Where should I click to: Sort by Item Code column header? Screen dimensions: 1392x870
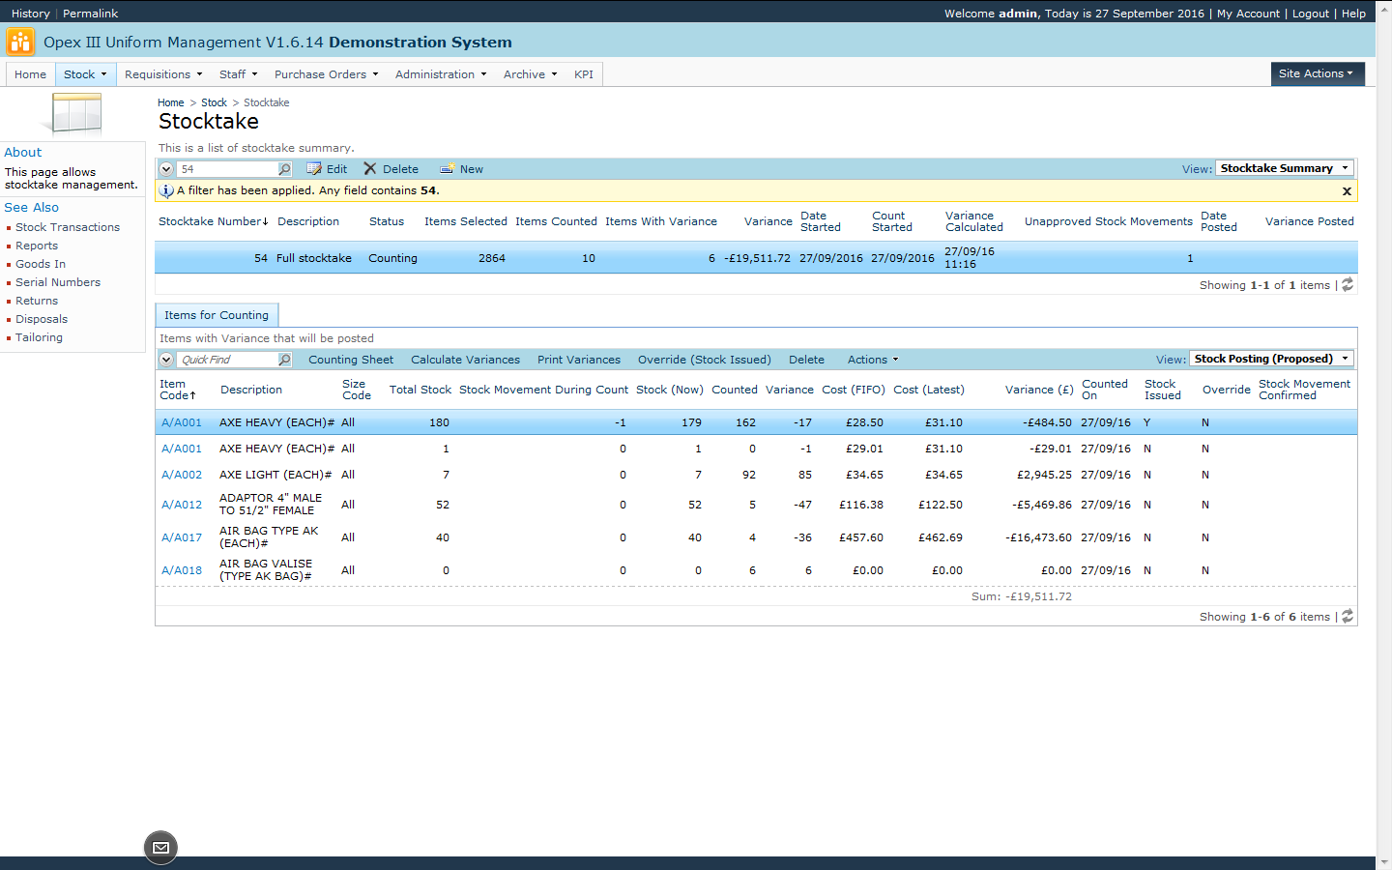[178, 390]
